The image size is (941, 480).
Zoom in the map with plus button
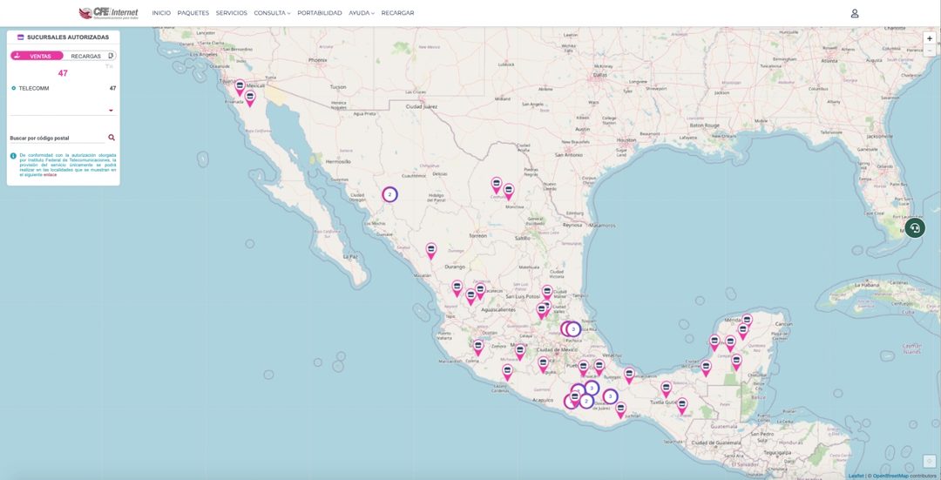pos(930,38)
